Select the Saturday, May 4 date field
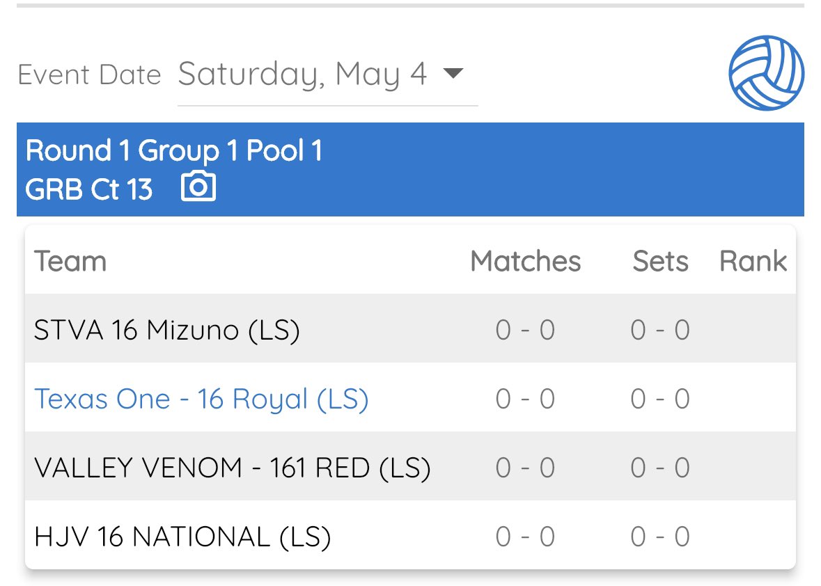The width and height of the screenshot is (821, 586). click(x=302, y=74)
